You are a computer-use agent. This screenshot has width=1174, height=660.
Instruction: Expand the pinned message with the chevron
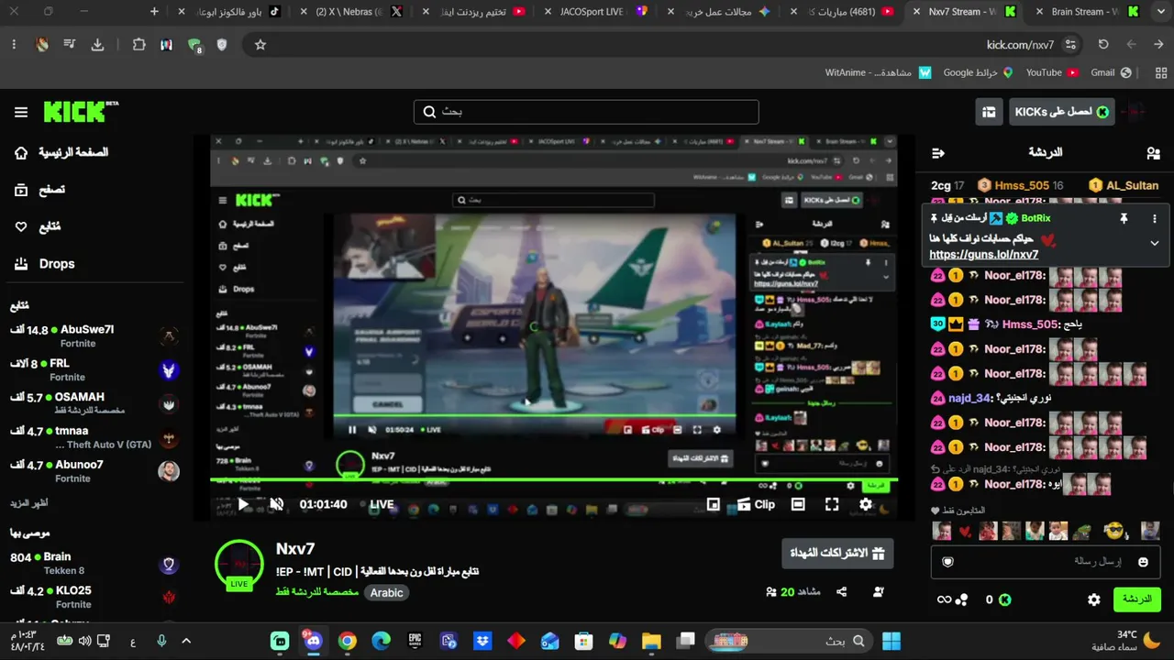tap(1154, 243)
